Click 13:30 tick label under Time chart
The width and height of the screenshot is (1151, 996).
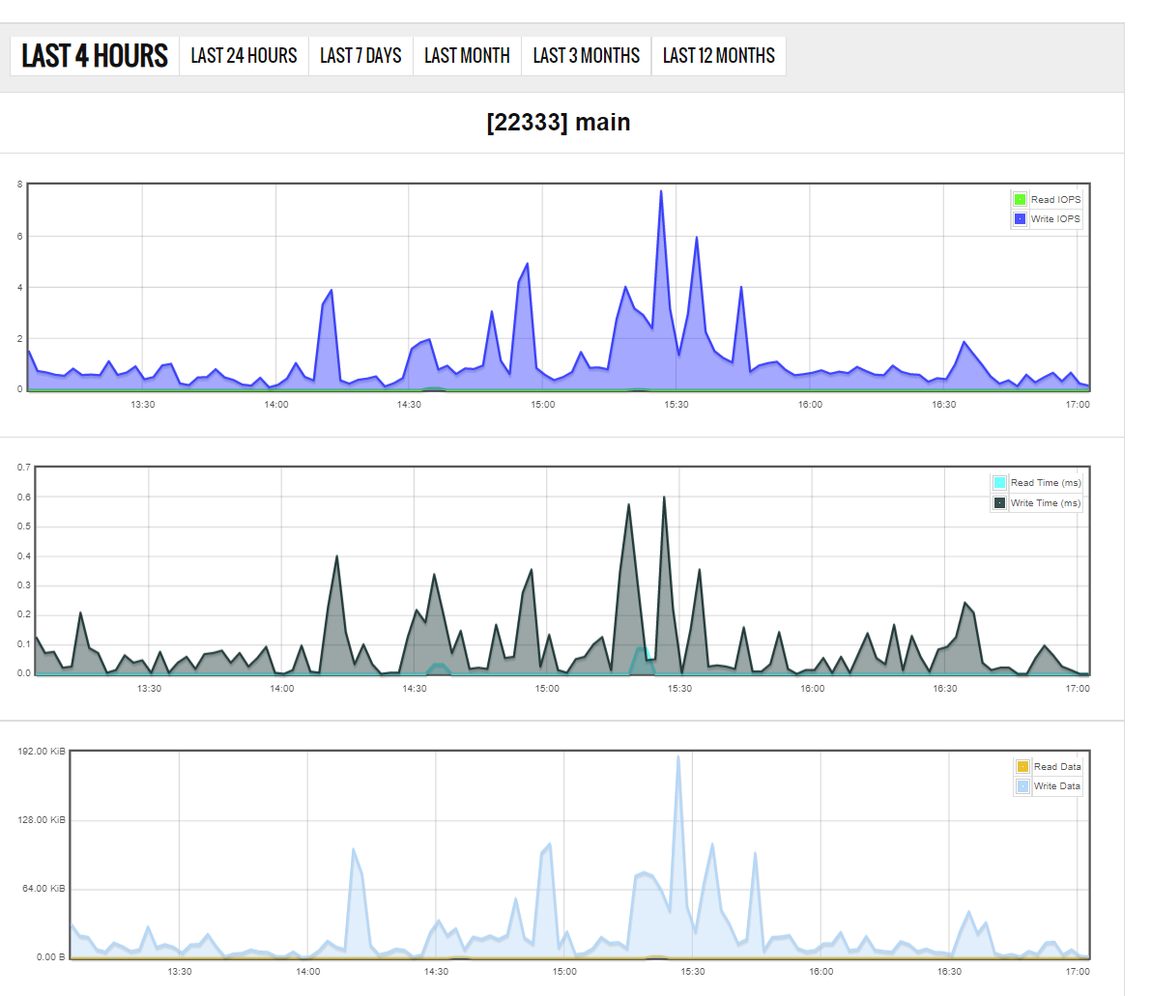point(149,689)
